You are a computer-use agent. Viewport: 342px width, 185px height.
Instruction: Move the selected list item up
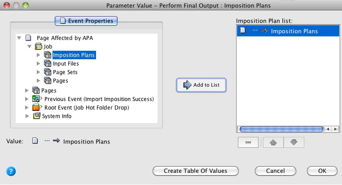[x=273, y=142]
